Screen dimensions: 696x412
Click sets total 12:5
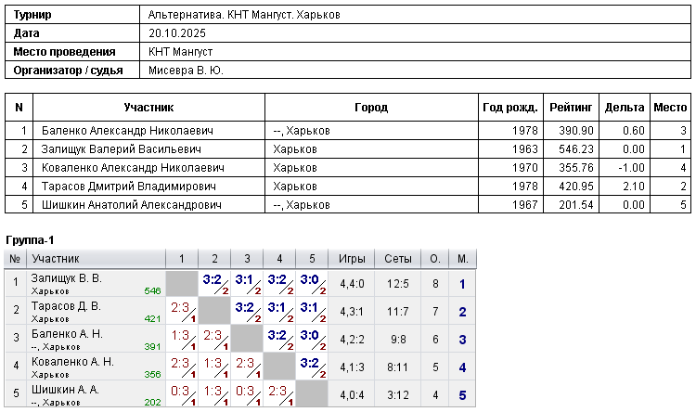click(x=398, y=284)
